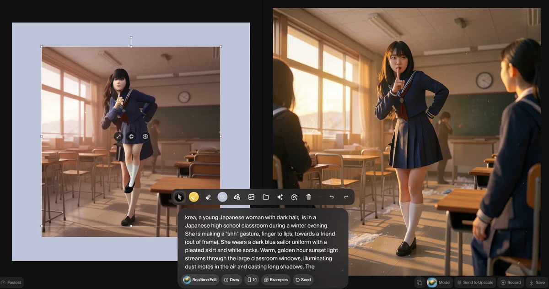The image size is (549, 289).
Task: Click Send to Upscale
Action: [475, 283]
